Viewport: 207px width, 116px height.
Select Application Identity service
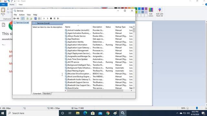point(76,42)
